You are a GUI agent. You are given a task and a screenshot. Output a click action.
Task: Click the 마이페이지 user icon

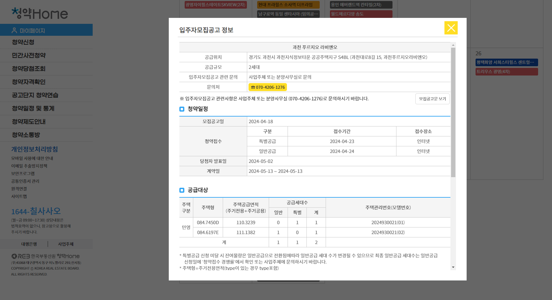[14, 30]
